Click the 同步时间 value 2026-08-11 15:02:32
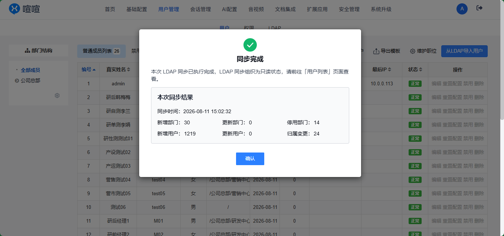Image resolution: width=504 pixels, height=236 pixels. tap(207, 111)
